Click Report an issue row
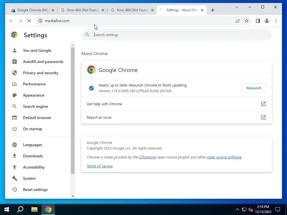Screen dimensions: 287x215 (x=177, y=117)
